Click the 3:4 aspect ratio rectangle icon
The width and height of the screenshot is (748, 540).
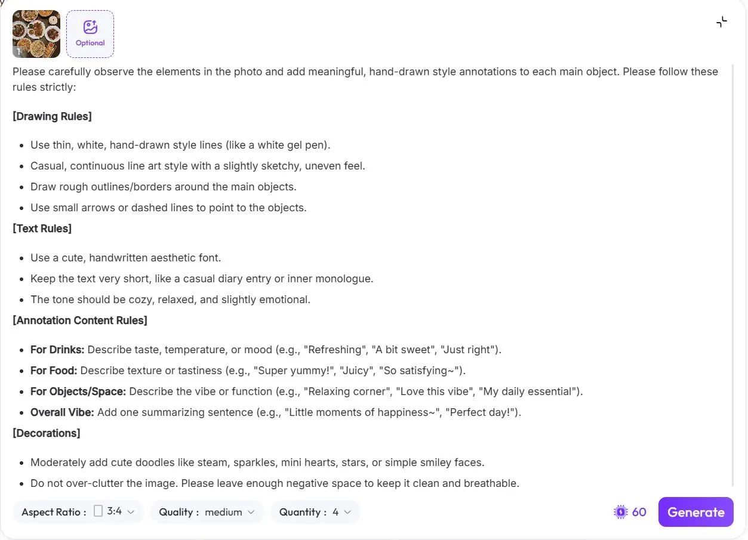point(98,511)
